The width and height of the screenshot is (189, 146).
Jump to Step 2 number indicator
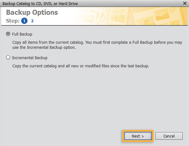[x=32, y=21]
